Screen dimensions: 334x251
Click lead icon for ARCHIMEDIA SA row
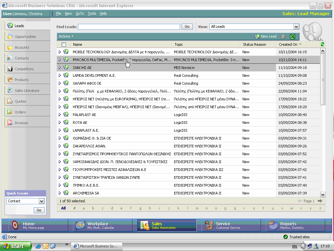coord(66,193)
